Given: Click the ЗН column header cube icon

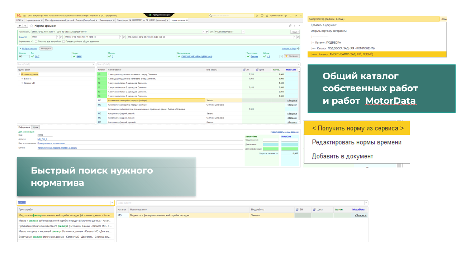Looking at the screenshot, I should click(x=244, y=69).
